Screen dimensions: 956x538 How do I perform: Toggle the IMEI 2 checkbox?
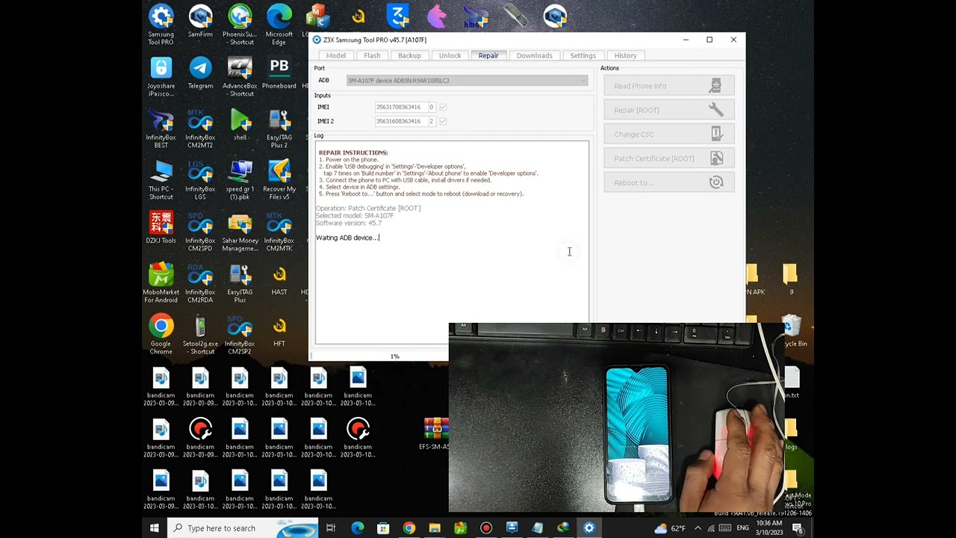point(443,121)
